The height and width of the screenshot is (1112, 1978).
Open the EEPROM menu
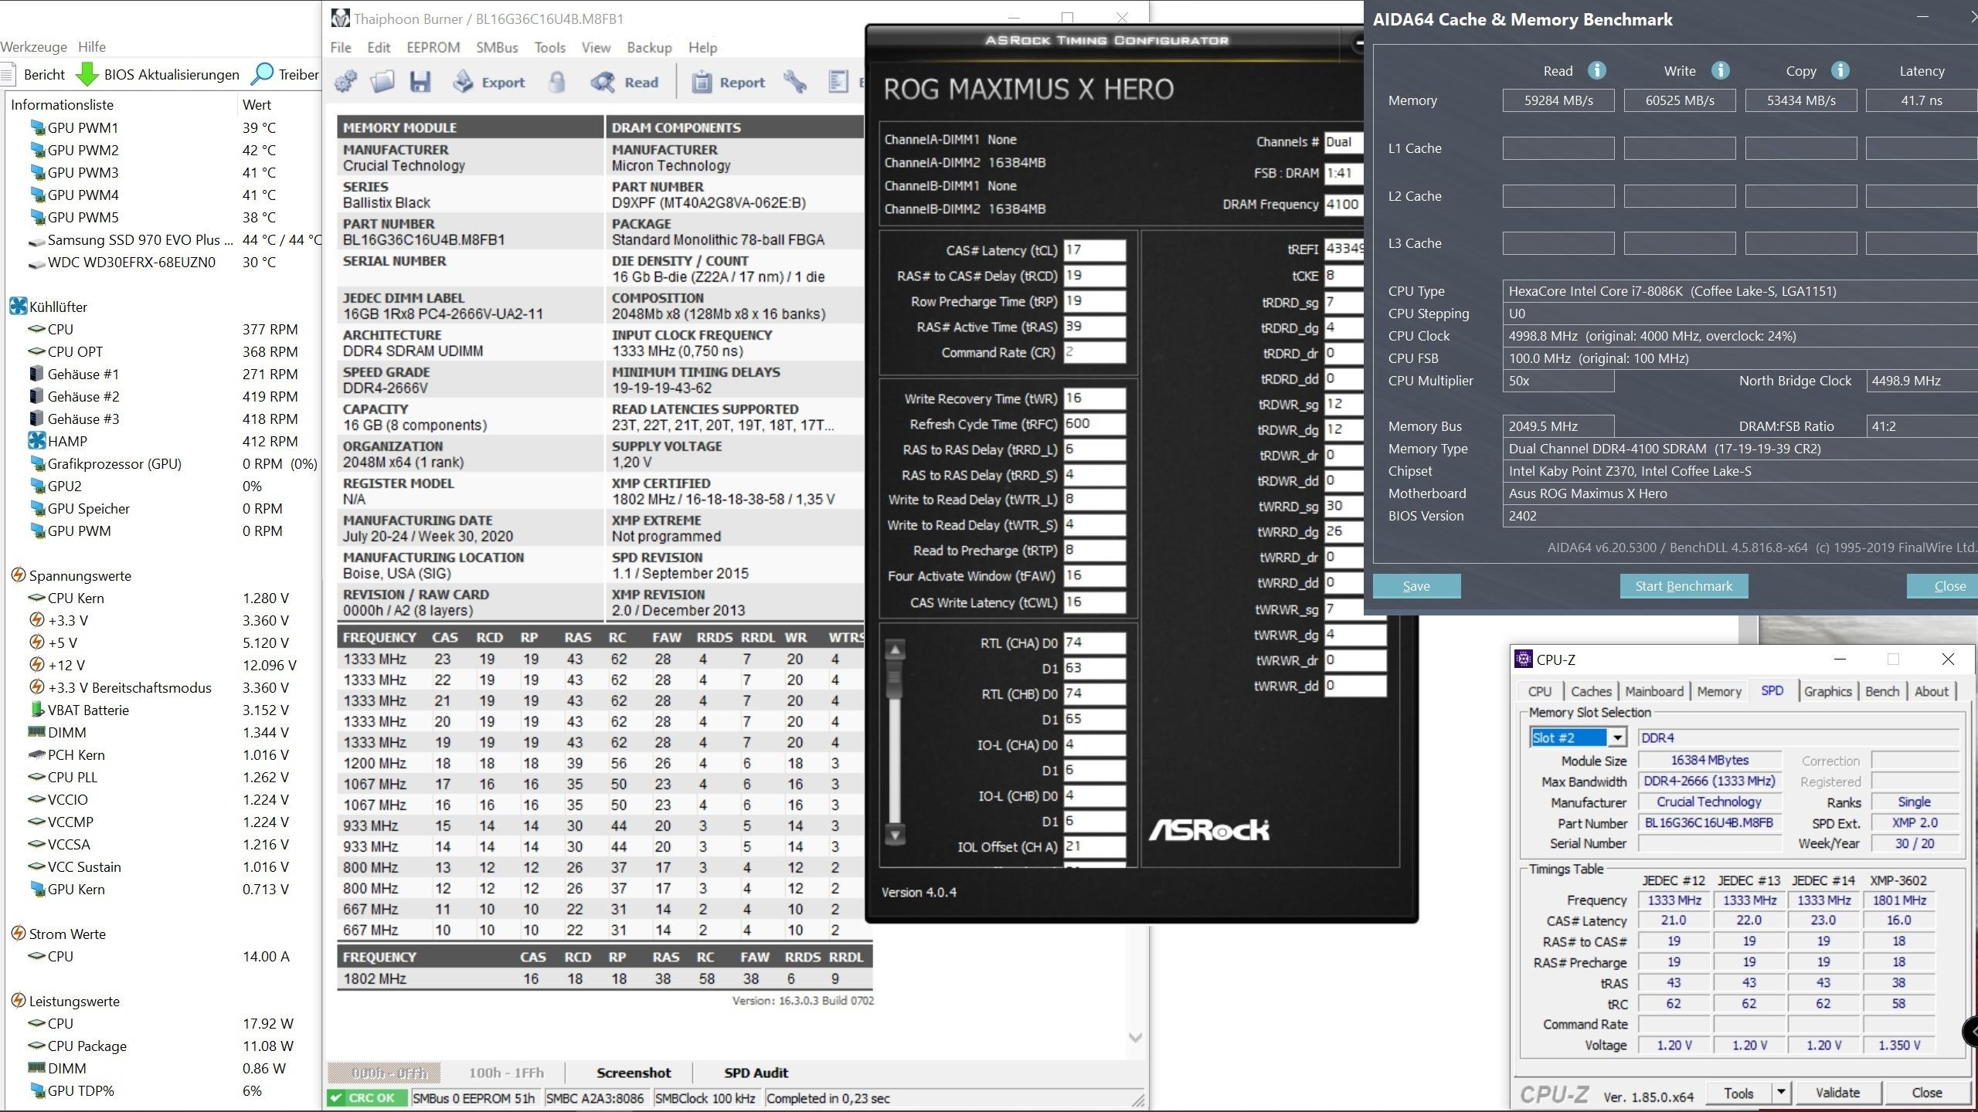tap(433, 47)
